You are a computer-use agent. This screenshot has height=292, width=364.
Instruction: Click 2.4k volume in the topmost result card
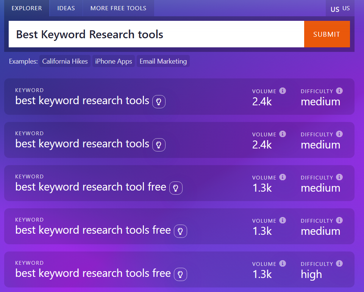[x=262, y=101]
